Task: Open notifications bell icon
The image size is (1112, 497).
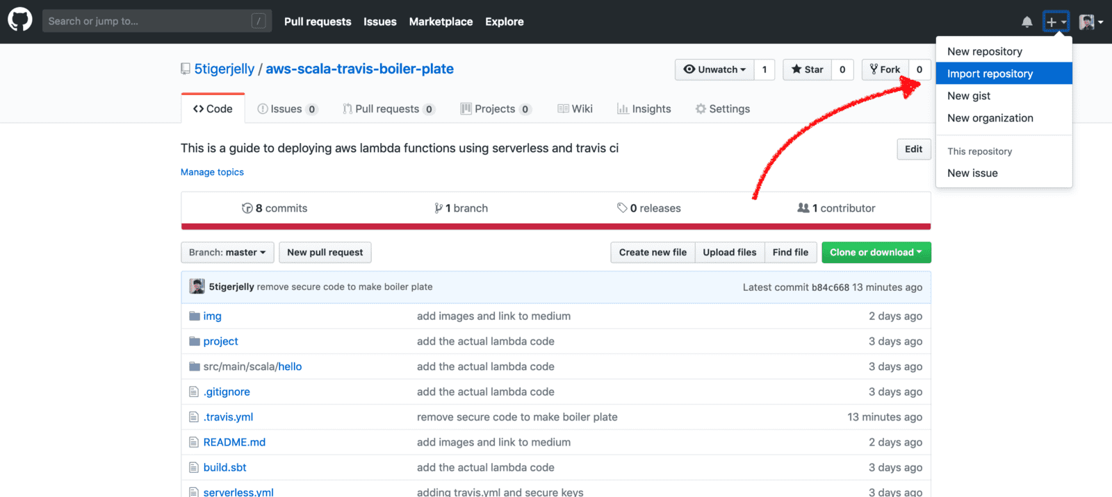Action: coord(1027,22)
